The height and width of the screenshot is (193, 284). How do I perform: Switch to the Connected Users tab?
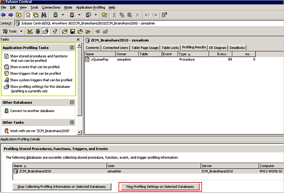tap(116, 48)
